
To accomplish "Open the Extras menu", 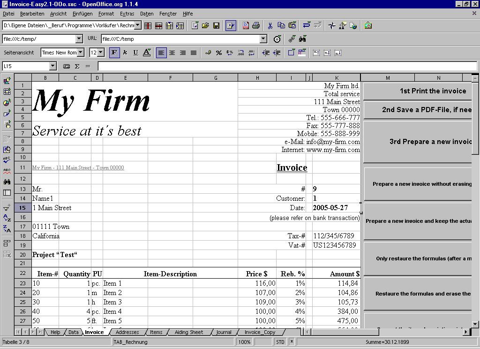I will [x=127, y=14].
